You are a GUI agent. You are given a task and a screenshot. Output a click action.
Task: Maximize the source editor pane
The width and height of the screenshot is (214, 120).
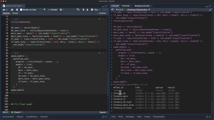[106, 6]
